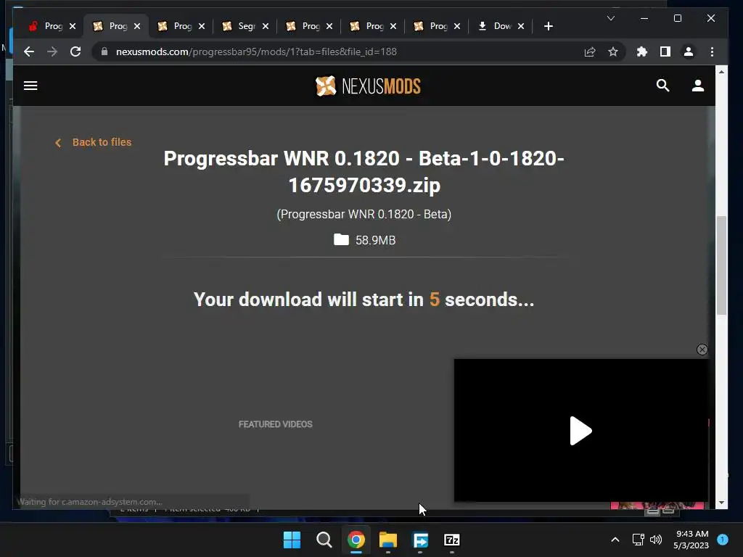Close the Dow downloads tab

[x=521, y=26]
